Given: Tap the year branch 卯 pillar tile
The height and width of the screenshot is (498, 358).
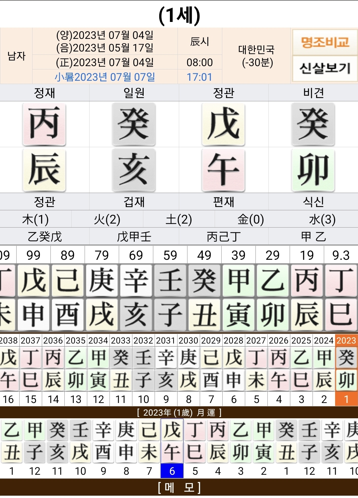Looking at the screenshot, I should [x=313, y=170].
